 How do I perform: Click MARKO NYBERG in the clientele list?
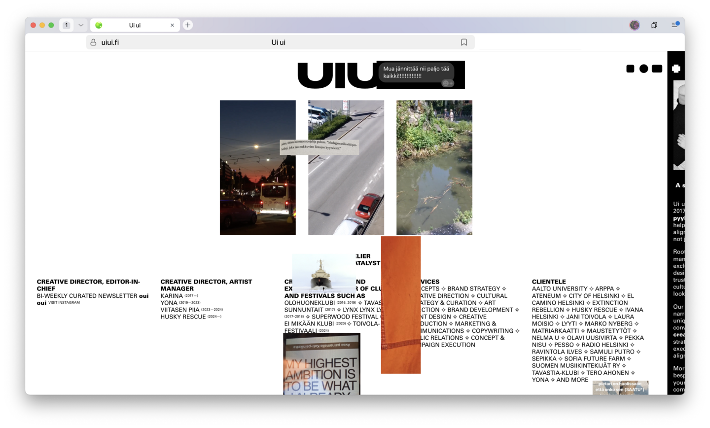tap(608, 323)
